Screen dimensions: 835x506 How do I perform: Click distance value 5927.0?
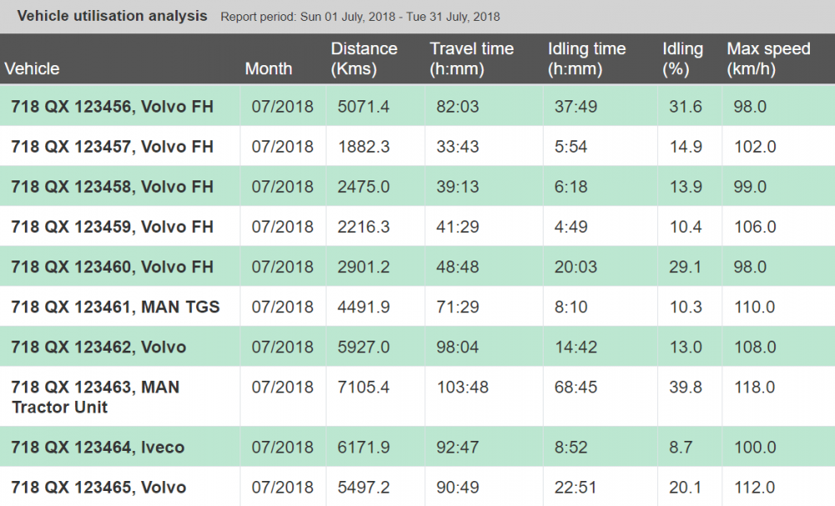point(364,347)
